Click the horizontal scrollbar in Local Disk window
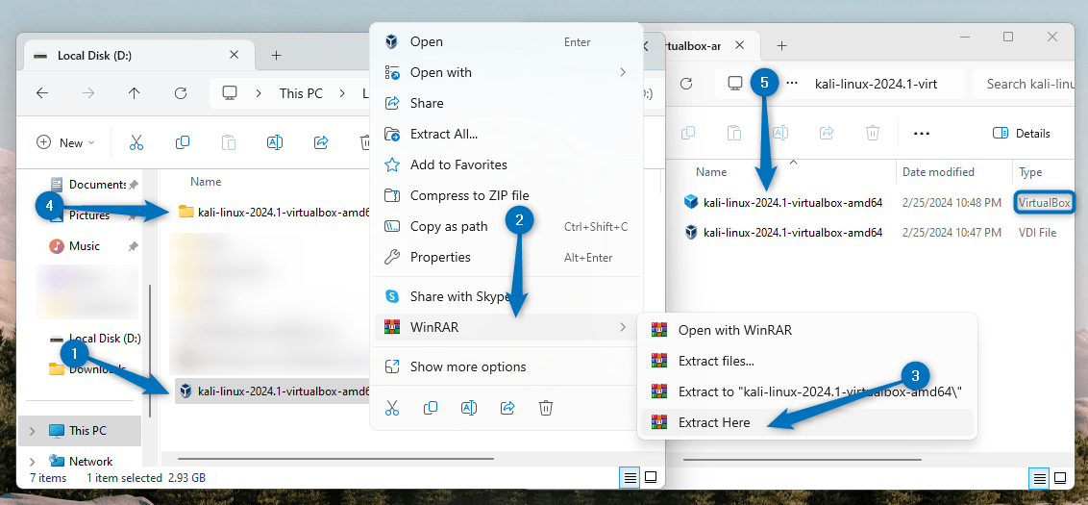This screenshot has width=1088, height=505. coord(335,459)
